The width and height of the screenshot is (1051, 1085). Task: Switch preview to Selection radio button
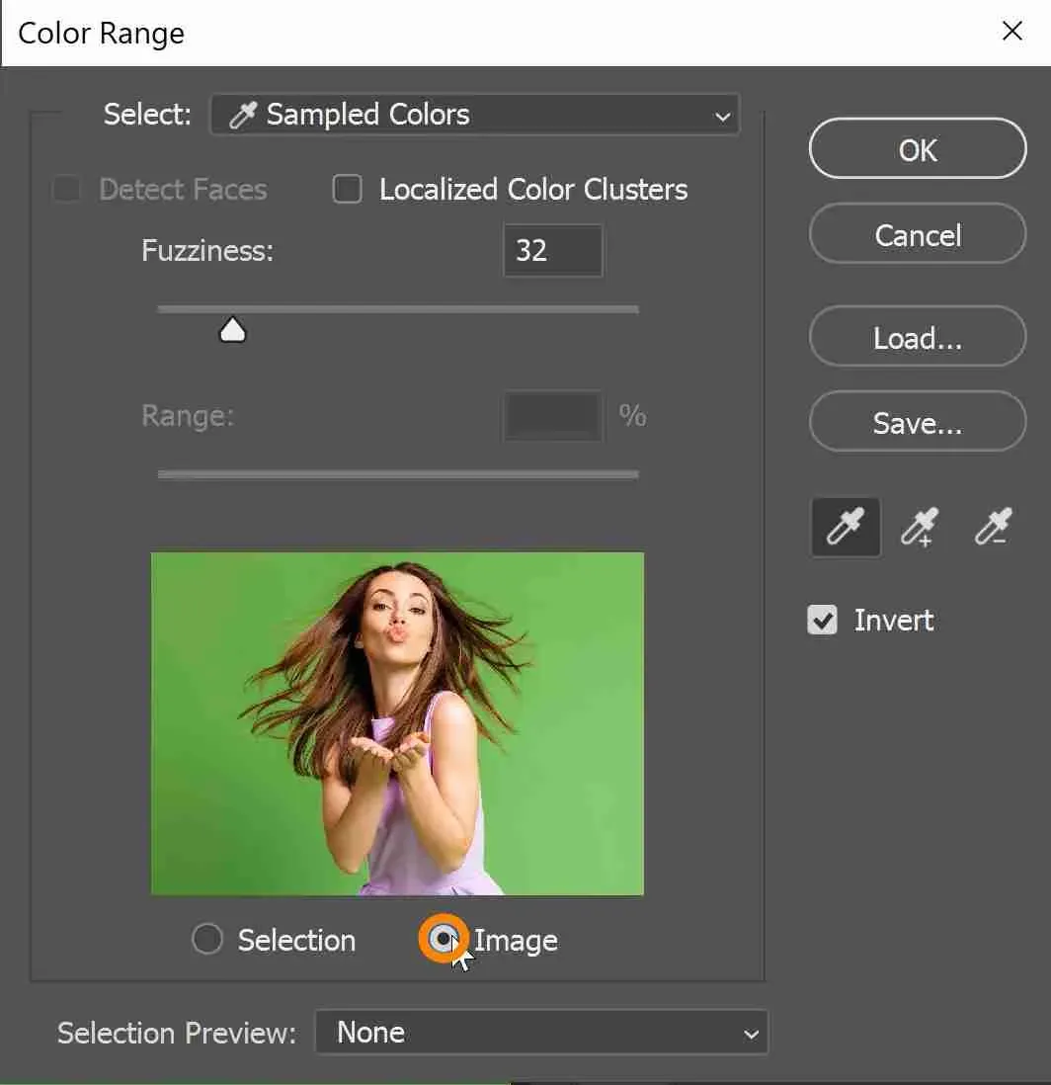click(x=207, y=939)
